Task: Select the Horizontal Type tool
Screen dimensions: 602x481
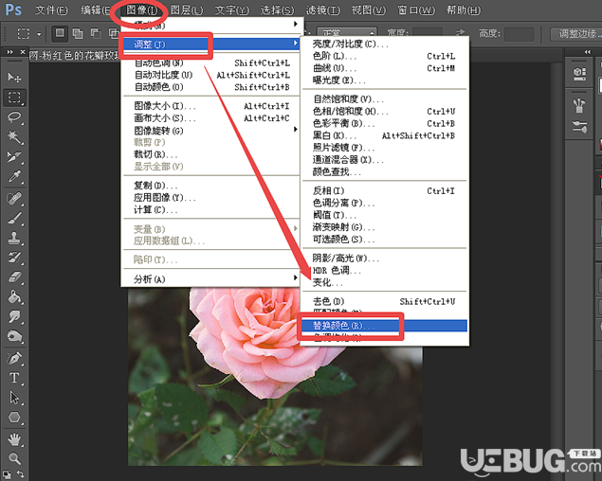Action: click(14, 378)
